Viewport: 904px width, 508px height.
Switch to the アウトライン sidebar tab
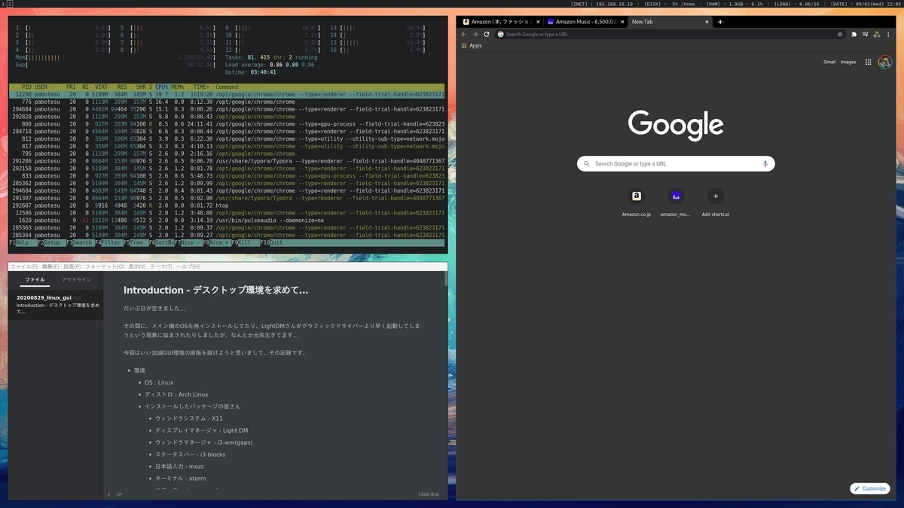pyautogui.click(x=77, y=279)
